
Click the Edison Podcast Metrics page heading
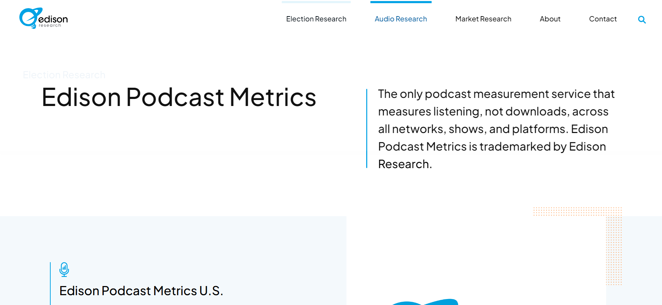point(179,97)
